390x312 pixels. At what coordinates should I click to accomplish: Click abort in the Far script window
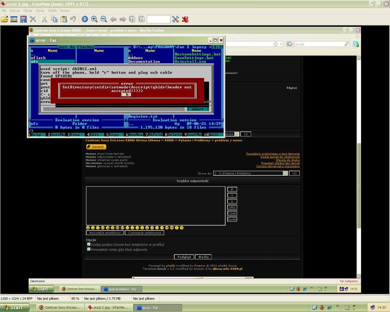point(198,109)
